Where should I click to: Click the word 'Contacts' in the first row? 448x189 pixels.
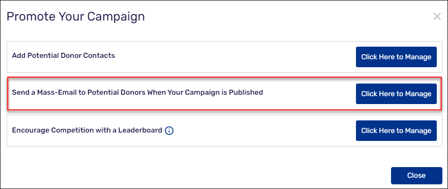pyautogui.click(x=99, y=56)
